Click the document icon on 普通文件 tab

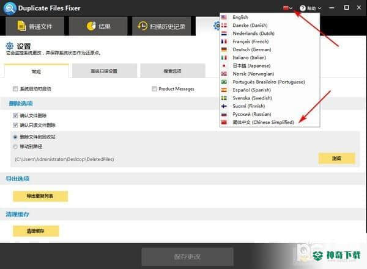[x=21, y=26]
